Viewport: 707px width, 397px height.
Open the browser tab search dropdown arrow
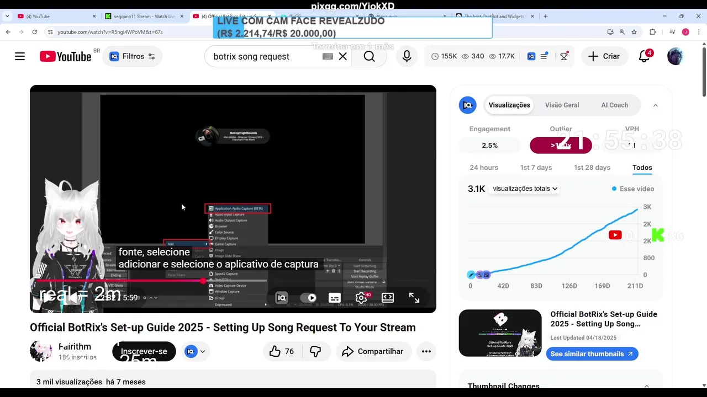[x=7, y=17]
